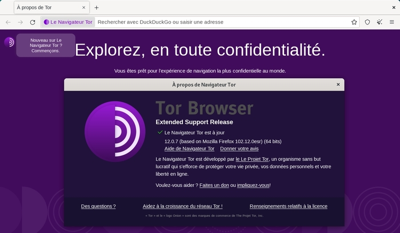Bookmark this page with the star icon
Viewport: 400px width, 233px height.
point(354,22)
